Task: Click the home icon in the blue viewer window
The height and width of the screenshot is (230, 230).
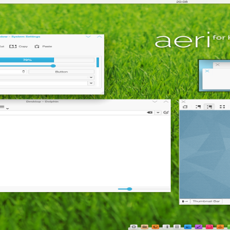Action: 185,106
